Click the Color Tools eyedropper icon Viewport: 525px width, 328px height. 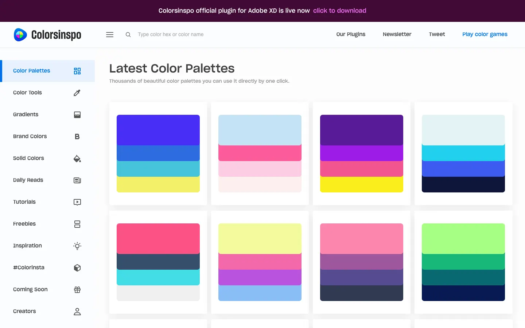tap(77, 93)
